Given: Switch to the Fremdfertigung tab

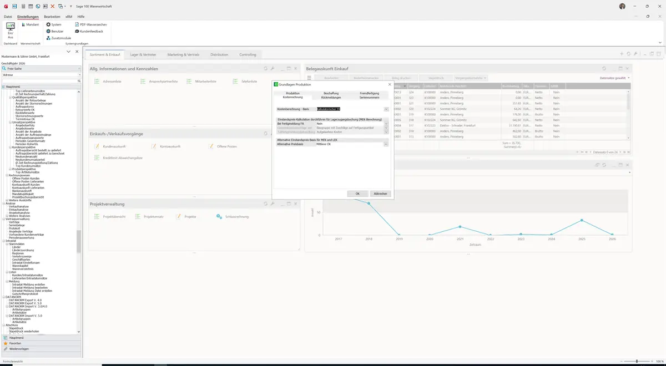Looking at the screenshot, I should pos(370,93).
